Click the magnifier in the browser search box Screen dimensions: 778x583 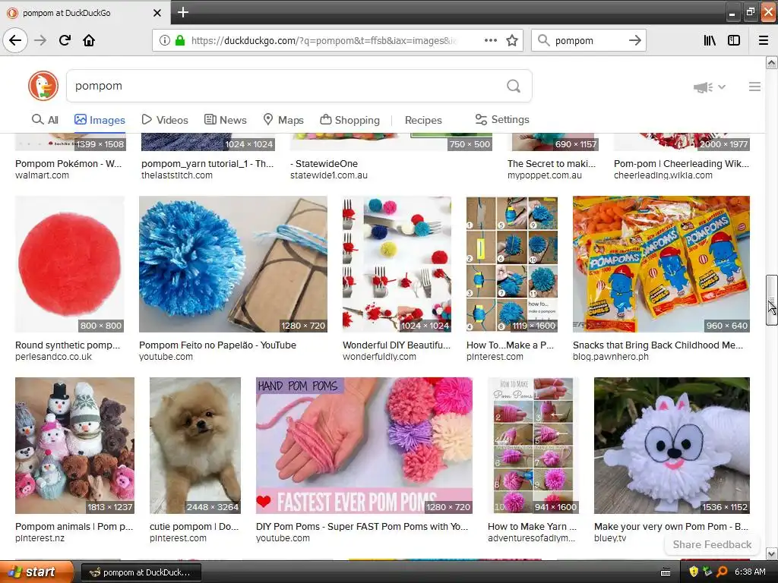pyautogui.click(x=544, y=40)
